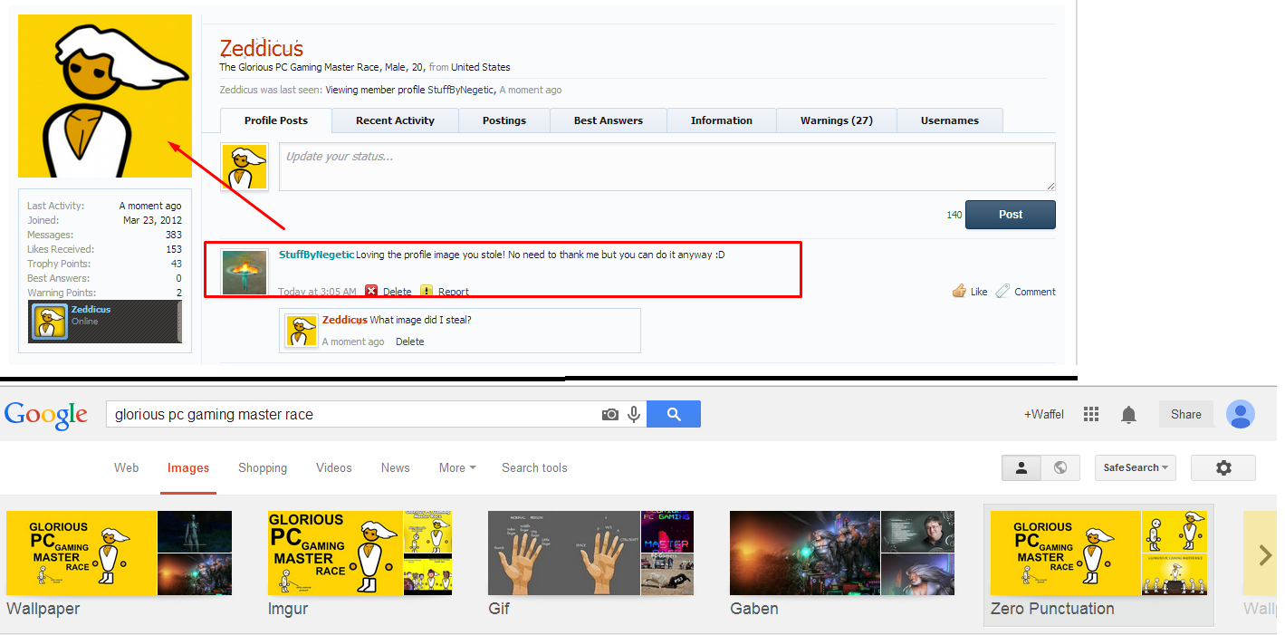Click the red Delete X icon

[371, 291]
